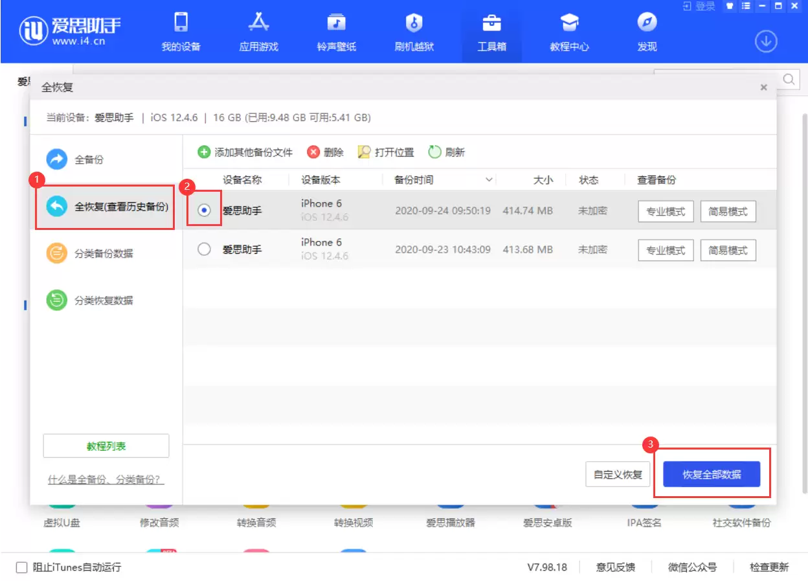
Task: Click the 备份时间 column sort arrow
Action: point(490,180)
